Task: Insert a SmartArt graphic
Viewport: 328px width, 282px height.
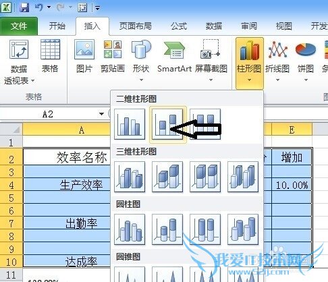Action: (x=174, y=56)
